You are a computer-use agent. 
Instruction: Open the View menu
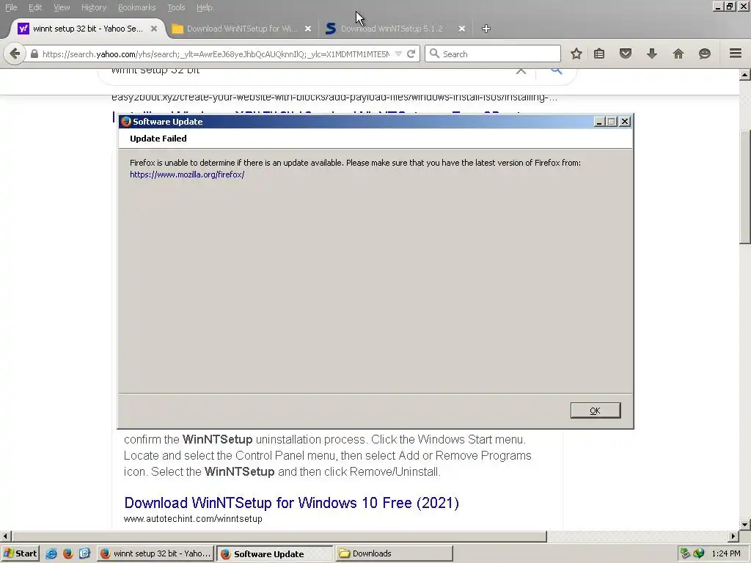coord(62,7)
